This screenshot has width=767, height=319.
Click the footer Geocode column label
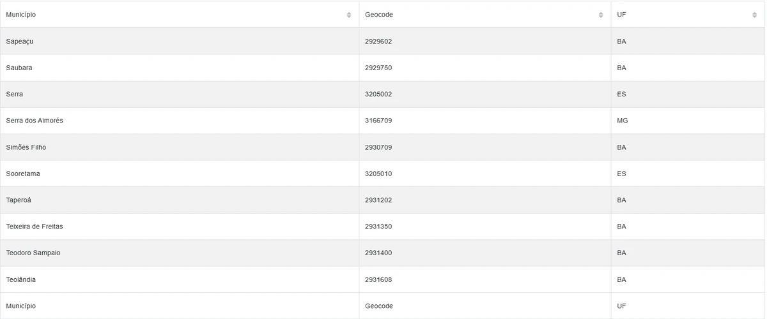pos(379,306)
